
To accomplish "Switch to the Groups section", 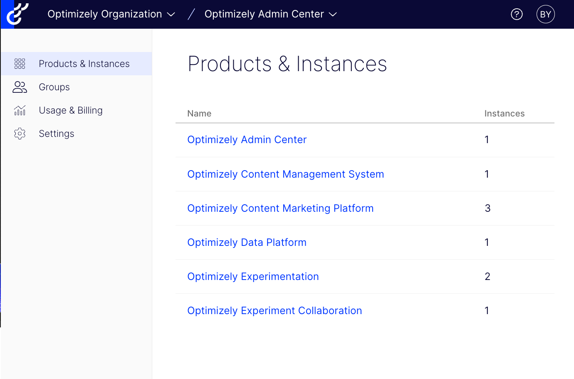I will 54,87.
